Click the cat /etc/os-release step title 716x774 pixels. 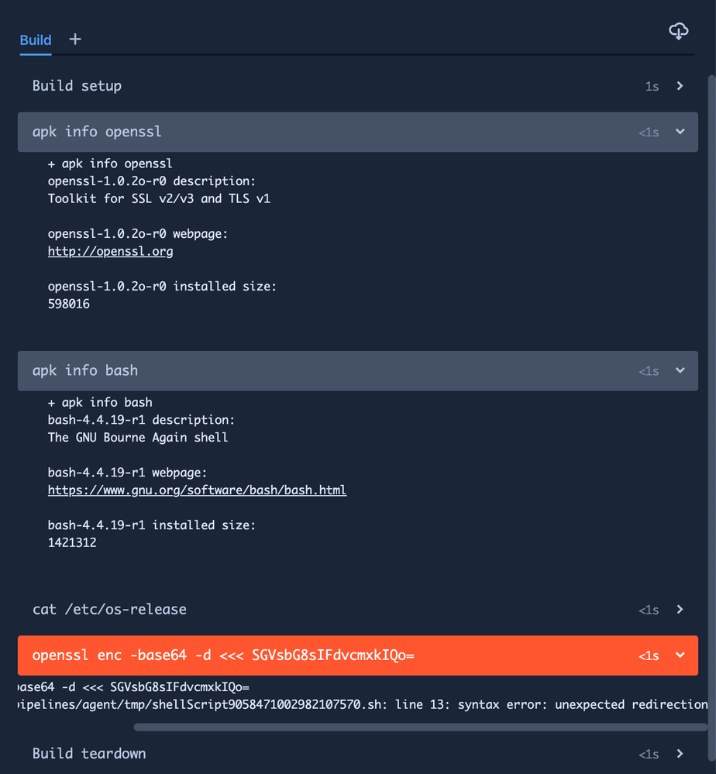(109, 610)
